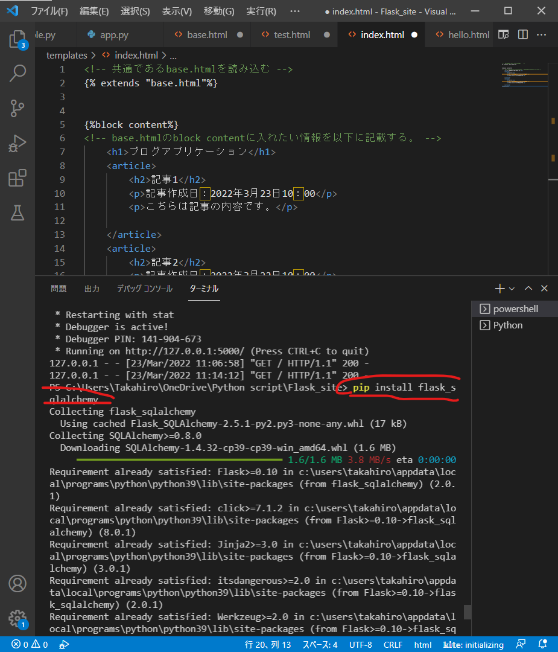Open the Accounts icon above settings
Screen dimensions: 558x652
point(17,584)
